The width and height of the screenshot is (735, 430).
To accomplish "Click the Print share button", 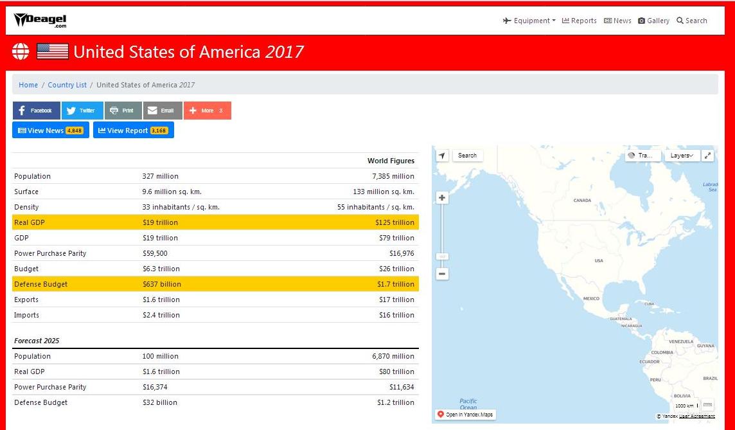I will tap(123, 111).
